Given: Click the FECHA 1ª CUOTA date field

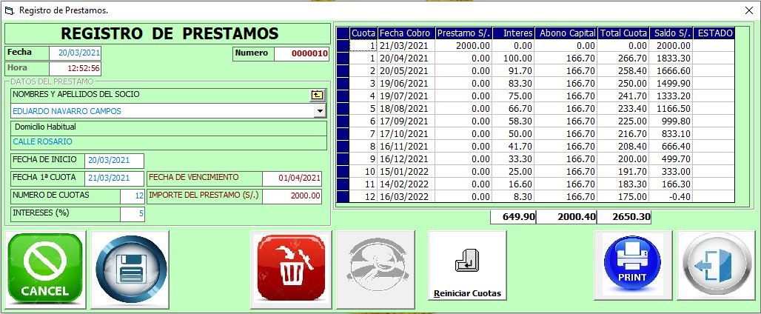Looking at the screenshot, I should pyautogui.click(x=114, y=178).
